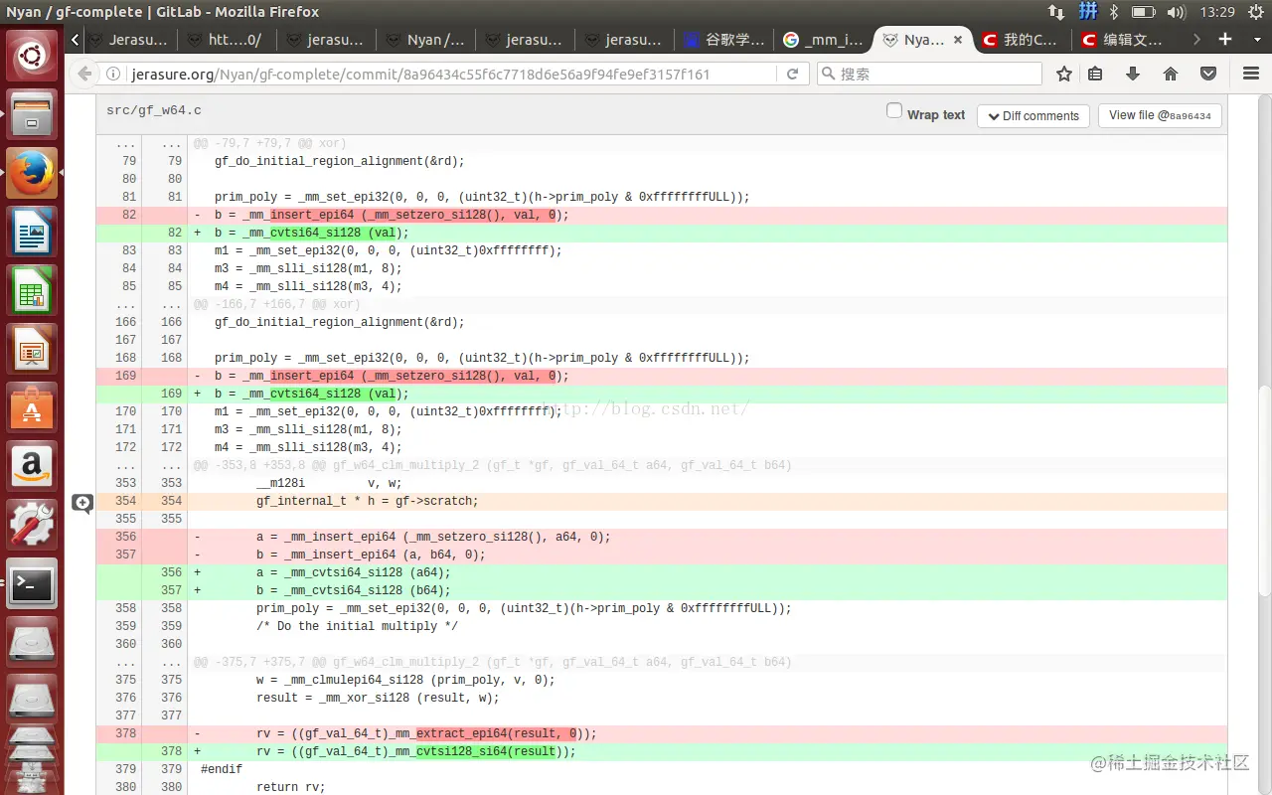Click the src/gf_w64.c file path

tap(154, 110)
